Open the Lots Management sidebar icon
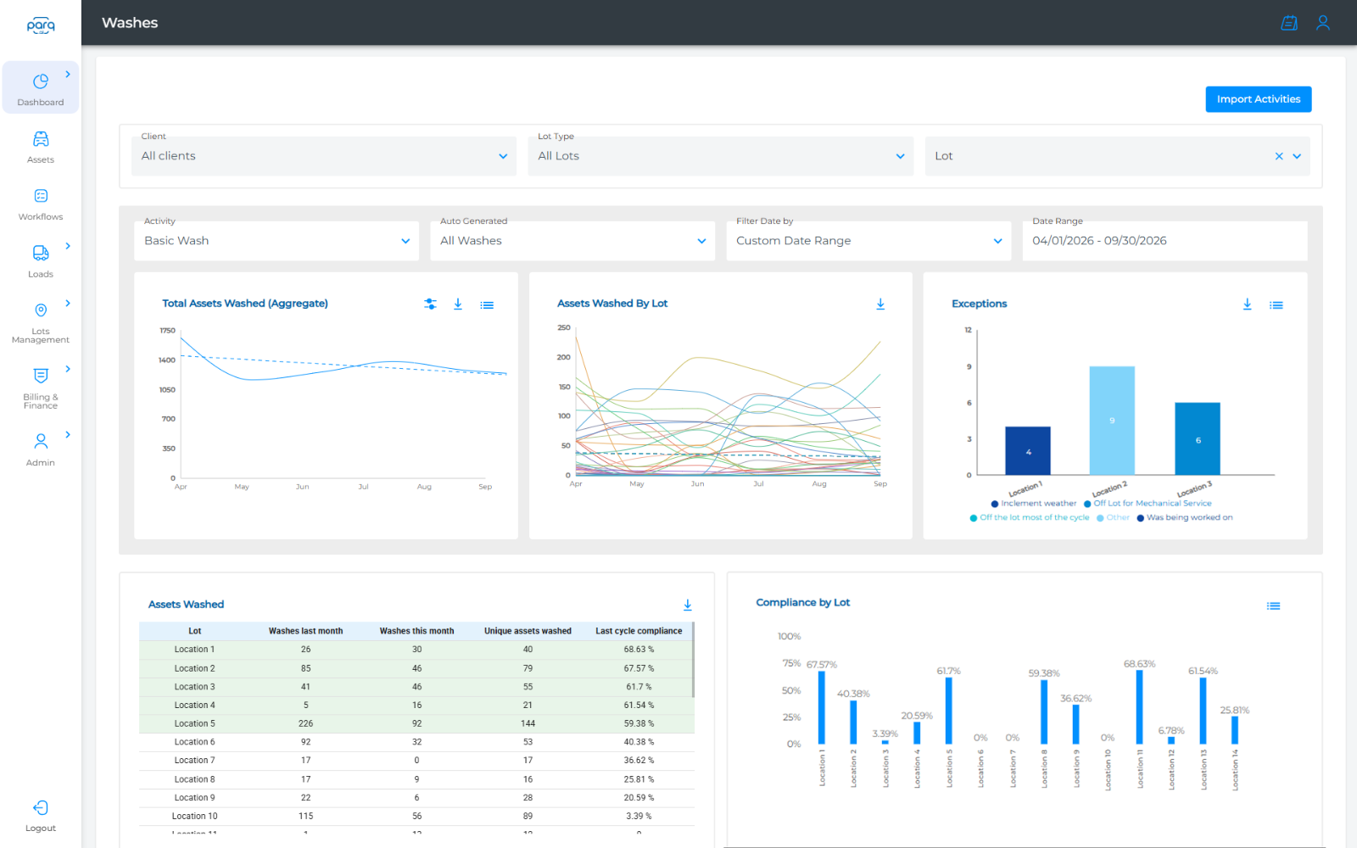Image resolution: width=1357 pixels, height=848 pixels. 41,310
